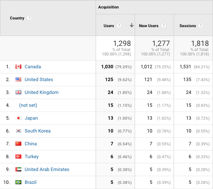Viewport: 213px width, 189px height.
Task: Select total users value 1,298
Action: click(122, 44)
